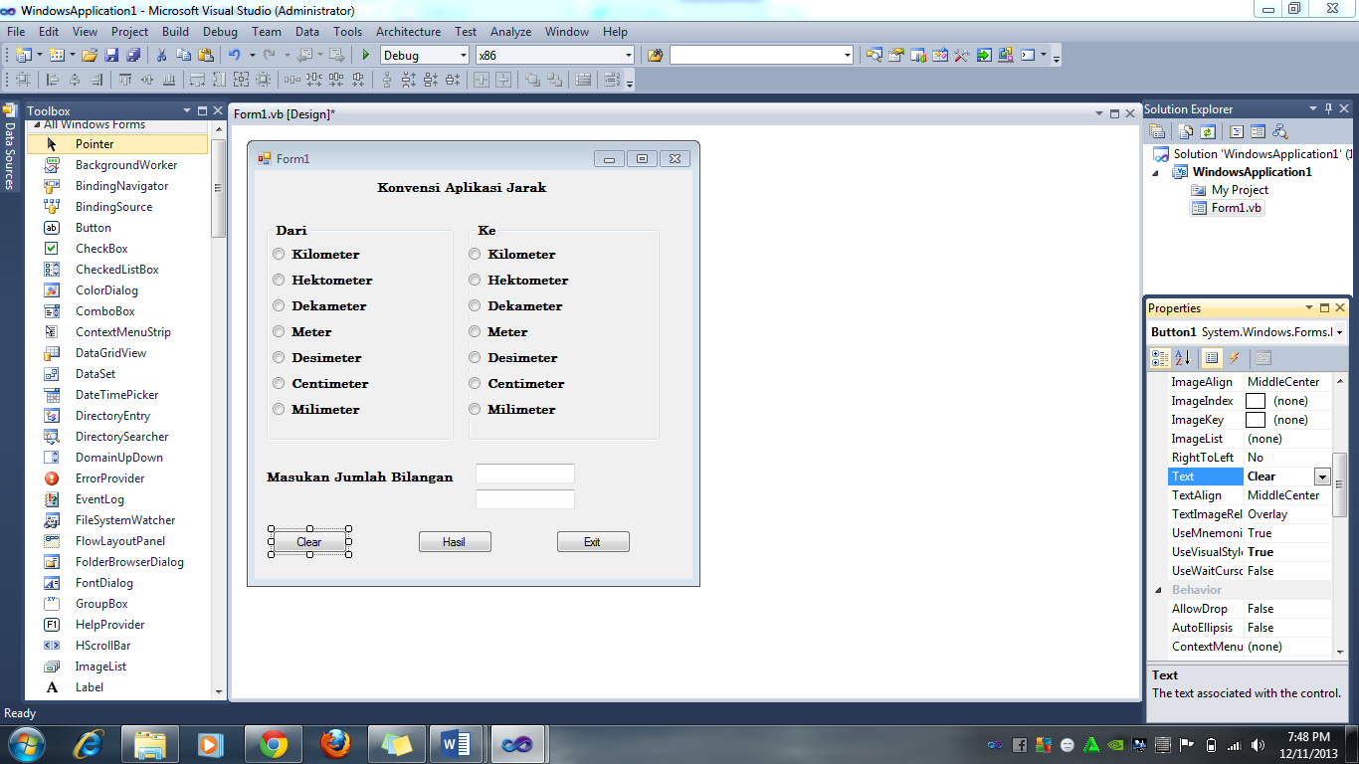Click the Exit button on Form1
Image resolution: width=1359 pixels, height=764 pixels.
coord(593,542)
